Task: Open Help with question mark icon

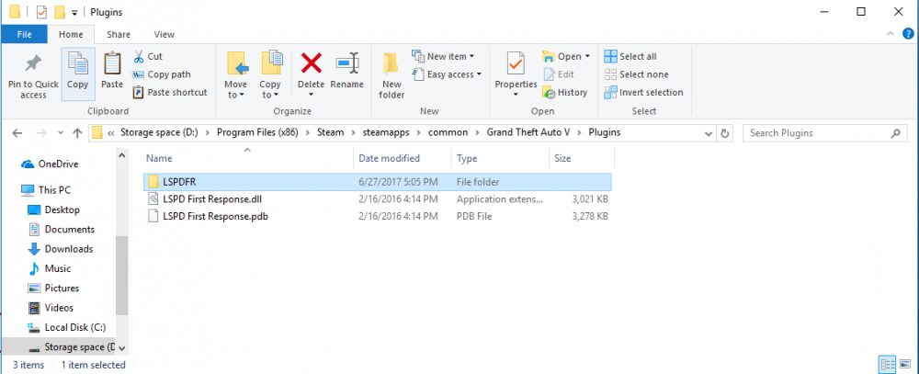Action: (908, 35)
